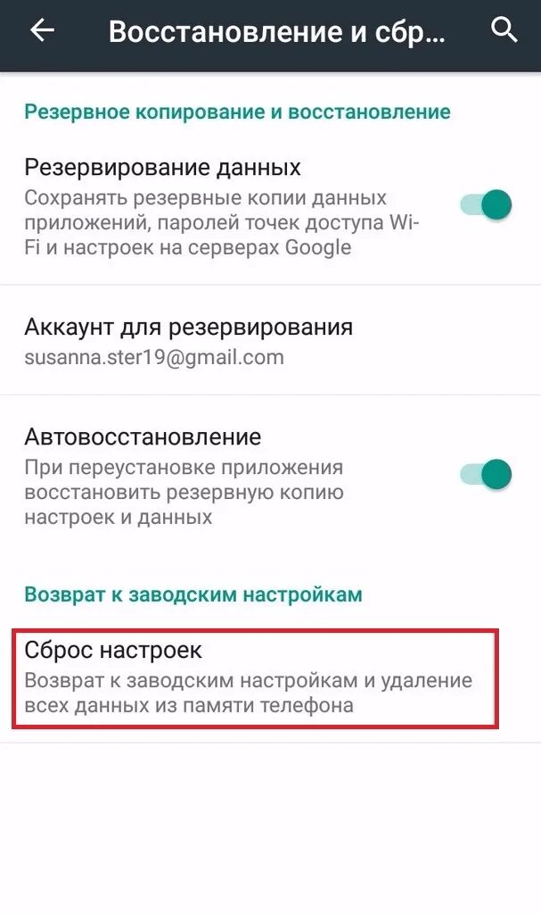541x914 pixels.
Task: Click the red-outlined reset settings box
Action: [256, 678]
